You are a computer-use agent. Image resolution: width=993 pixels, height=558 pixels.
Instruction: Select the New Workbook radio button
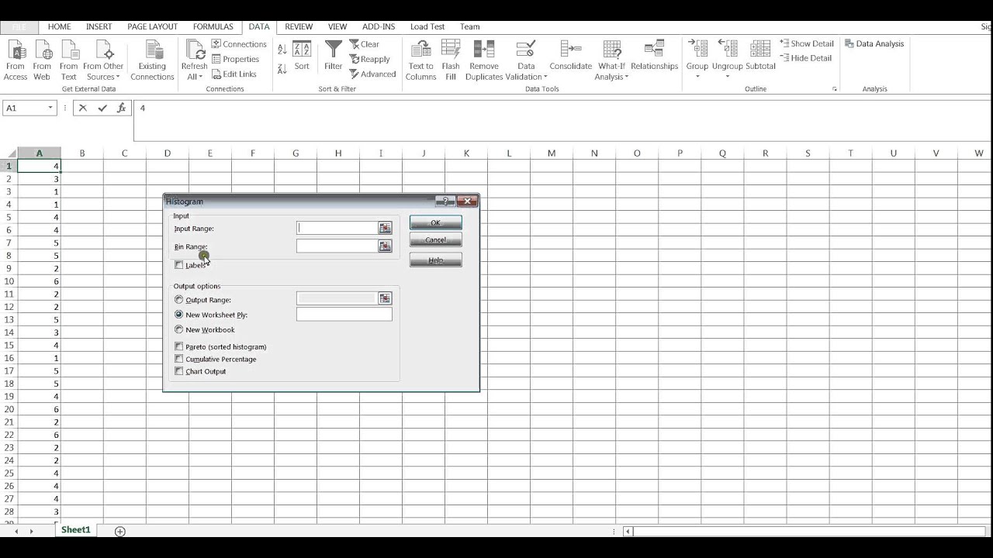(x=179, y=329)
